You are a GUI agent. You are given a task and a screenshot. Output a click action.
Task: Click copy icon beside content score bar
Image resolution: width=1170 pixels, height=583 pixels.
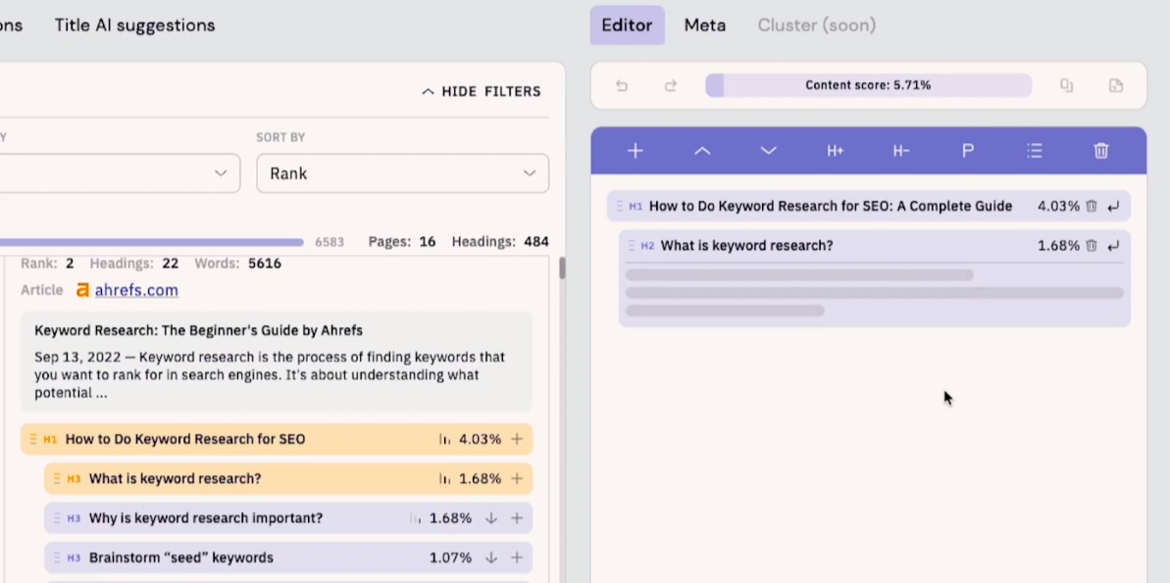click(1066, 86)
